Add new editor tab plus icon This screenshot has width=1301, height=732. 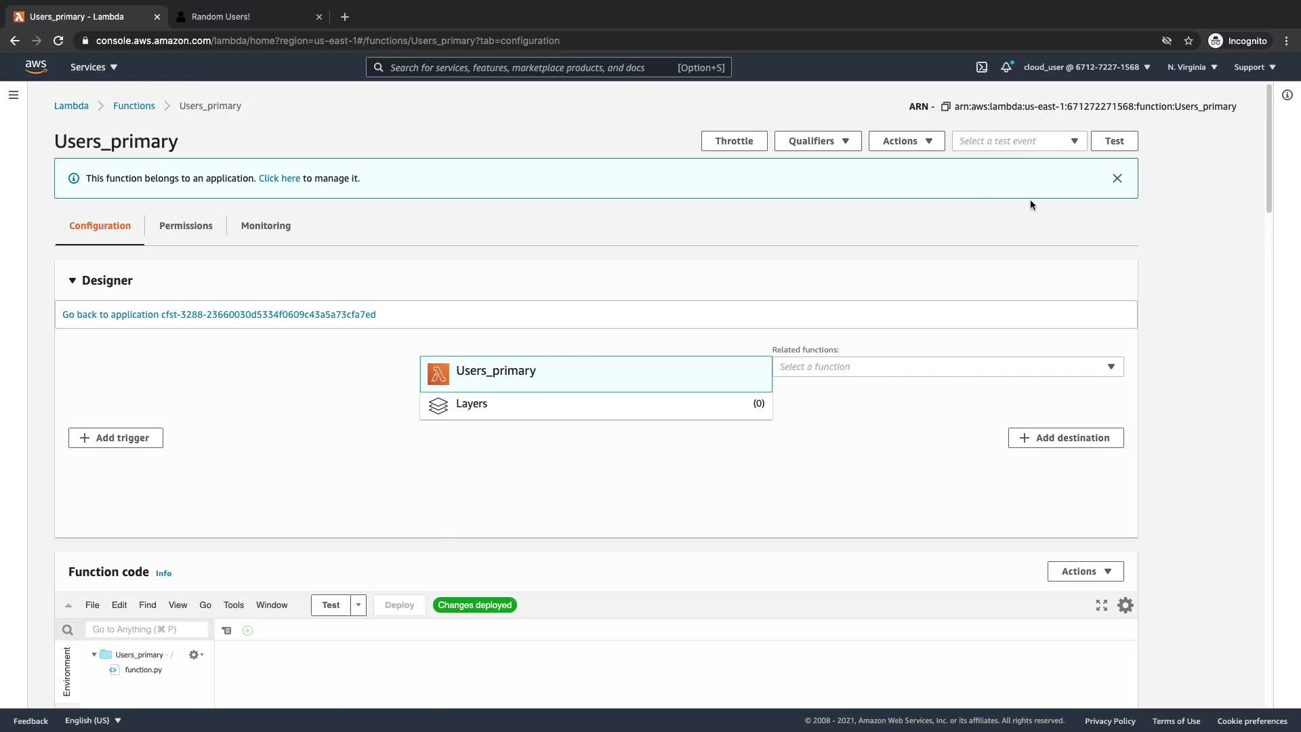247,630
